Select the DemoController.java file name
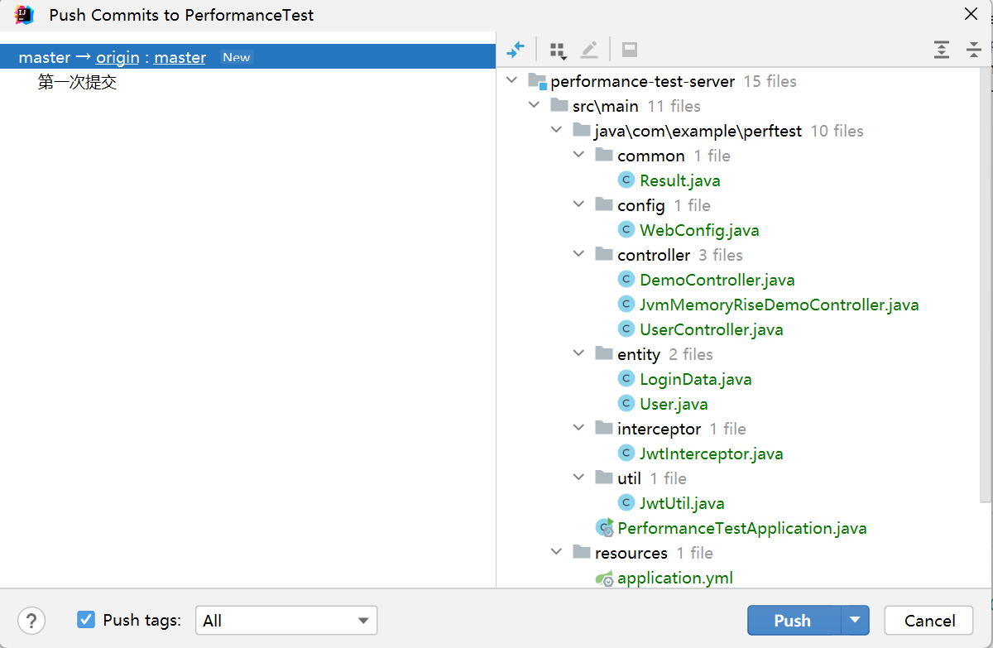This screenshot has width=993, height=648. [x=717, y=280]
